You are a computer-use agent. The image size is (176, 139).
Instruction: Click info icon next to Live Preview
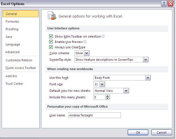coord(85,42)
